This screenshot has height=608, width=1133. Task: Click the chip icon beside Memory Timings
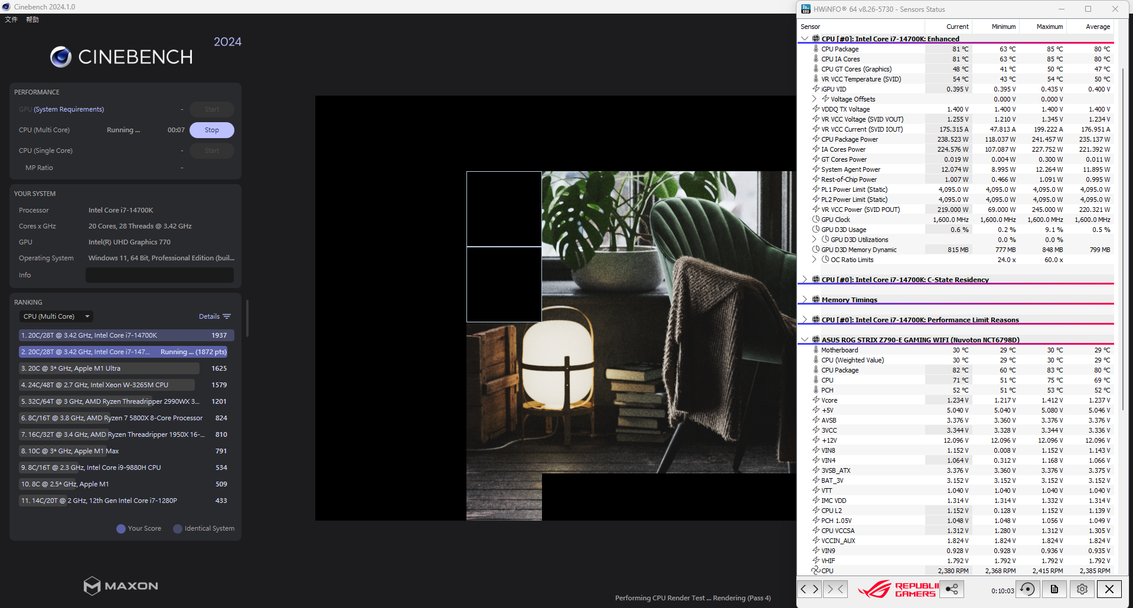click(x=816, y=300)
